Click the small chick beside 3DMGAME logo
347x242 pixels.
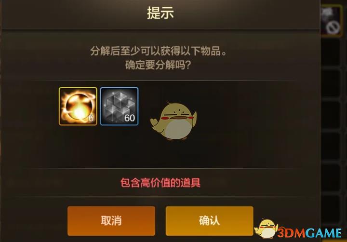[x=266, y=229]
